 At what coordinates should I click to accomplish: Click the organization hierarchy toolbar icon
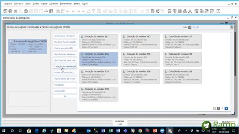(185, 11)
